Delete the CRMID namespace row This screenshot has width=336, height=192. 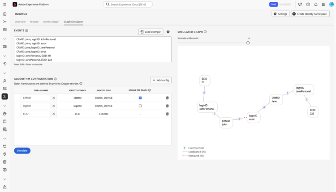[168, 98]
